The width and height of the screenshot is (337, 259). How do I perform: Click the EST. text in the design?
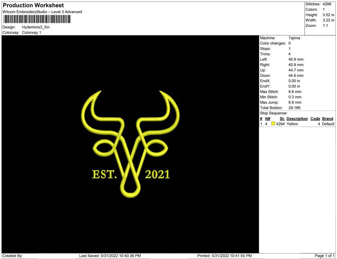point(105,175)
